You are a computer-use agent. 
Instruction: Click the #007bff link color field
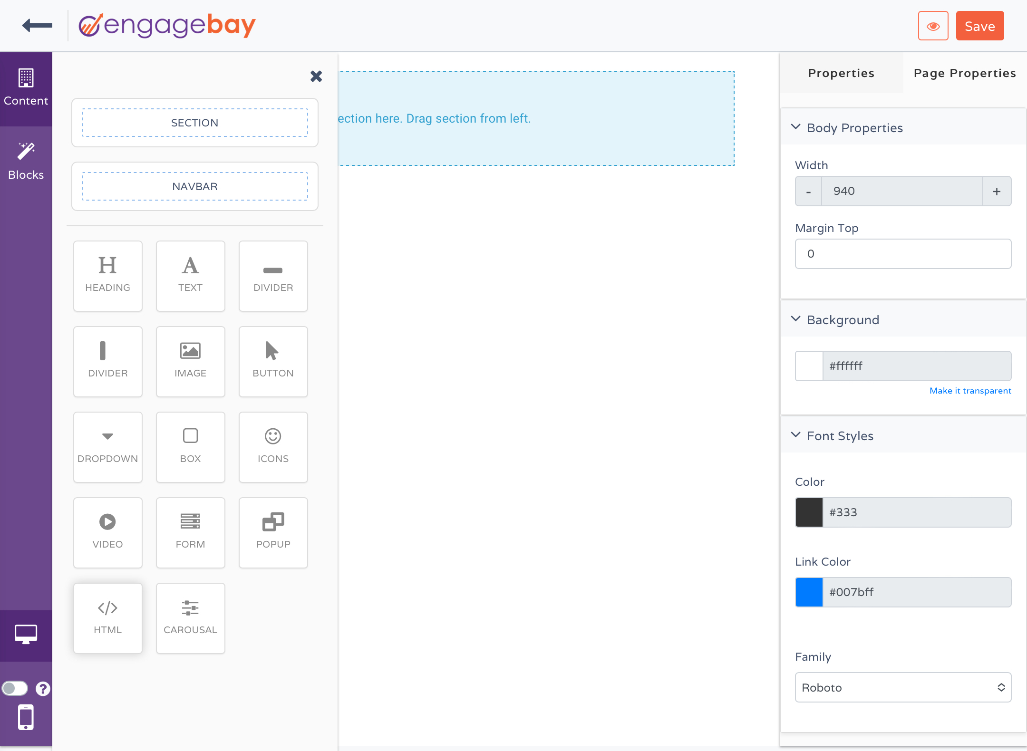click(917, 592)
